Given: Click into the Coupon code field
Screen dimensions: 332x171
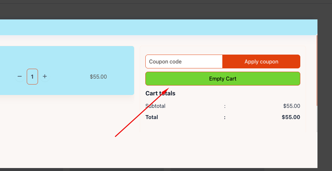Looking at the screenshot, I should click(184, 61).
